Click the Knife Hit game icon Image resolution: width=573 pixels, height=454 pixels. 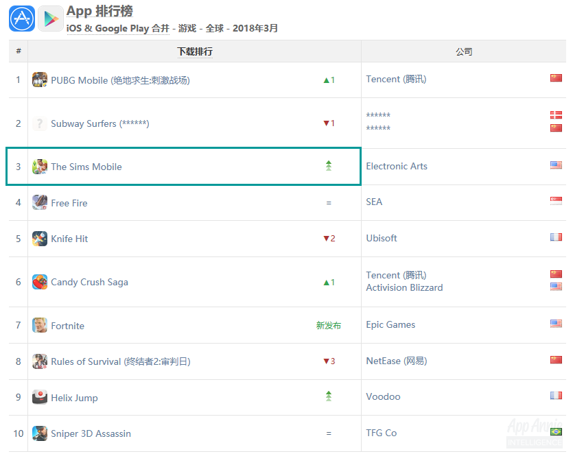(40, 239)
